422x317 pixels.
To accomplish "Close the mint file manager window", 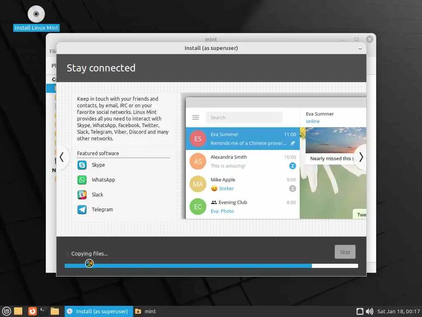I will [370, 39].
